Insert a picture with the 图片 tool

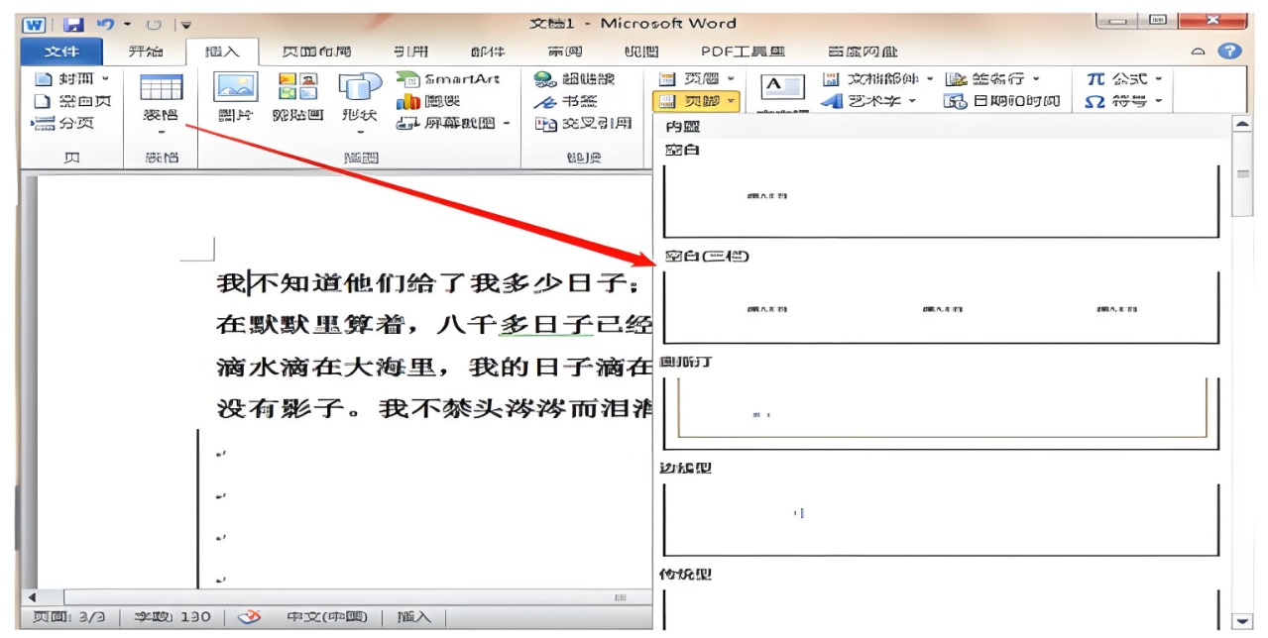234,94
